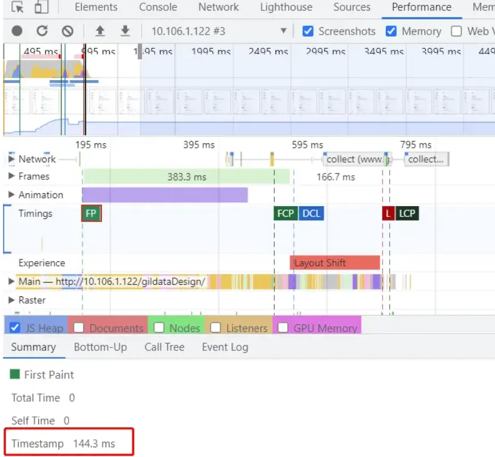Open the Bottom-Up tab
Image resolution: width=495 pixels, height=457 pixels.
click(100, 347)
